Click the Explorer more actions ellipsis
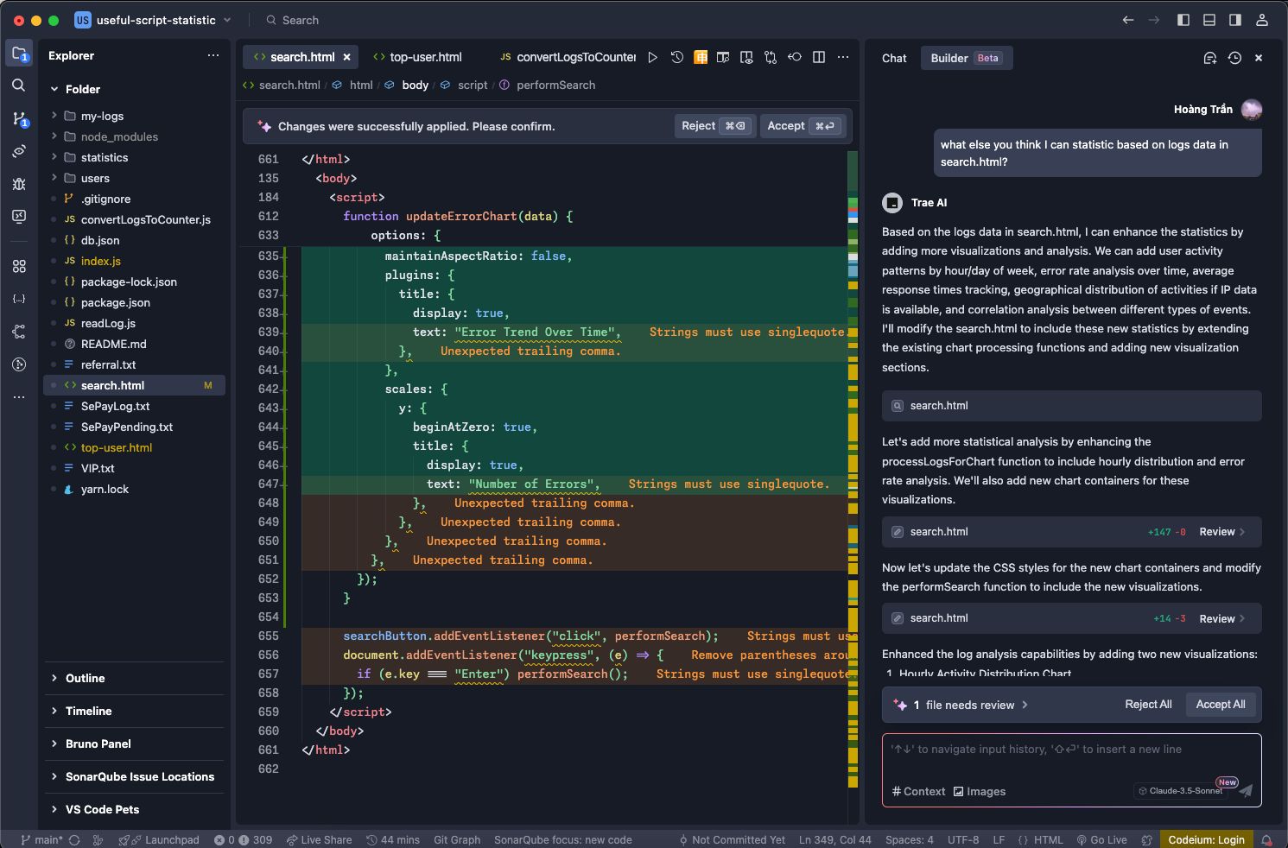Viewport: 1288px width, 848px height. tap(213, 55)
